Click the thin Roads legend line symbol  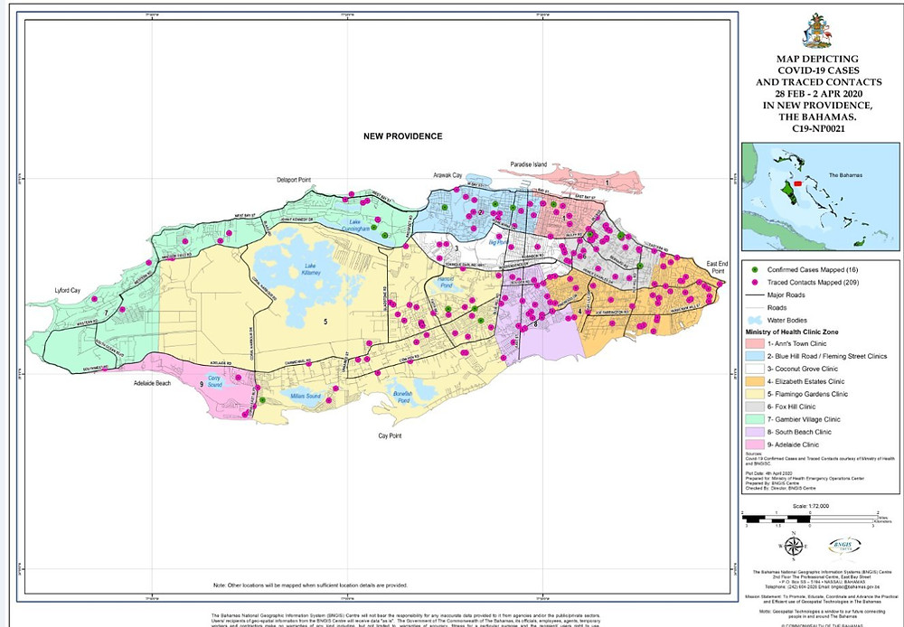[x=754, y=308]
